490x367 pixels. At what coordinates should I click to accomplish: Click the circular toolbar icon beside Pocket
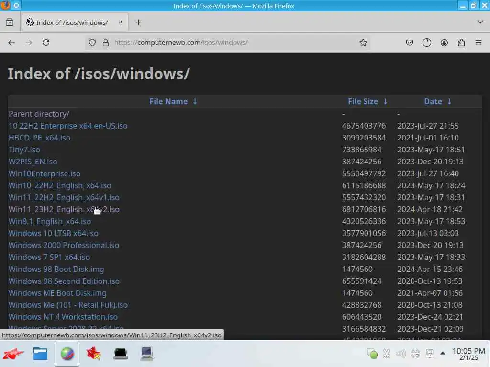426,43
